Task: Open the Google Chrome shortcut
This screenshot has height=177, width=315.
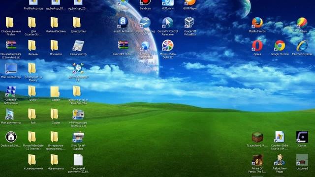Action: click(280, 45)
